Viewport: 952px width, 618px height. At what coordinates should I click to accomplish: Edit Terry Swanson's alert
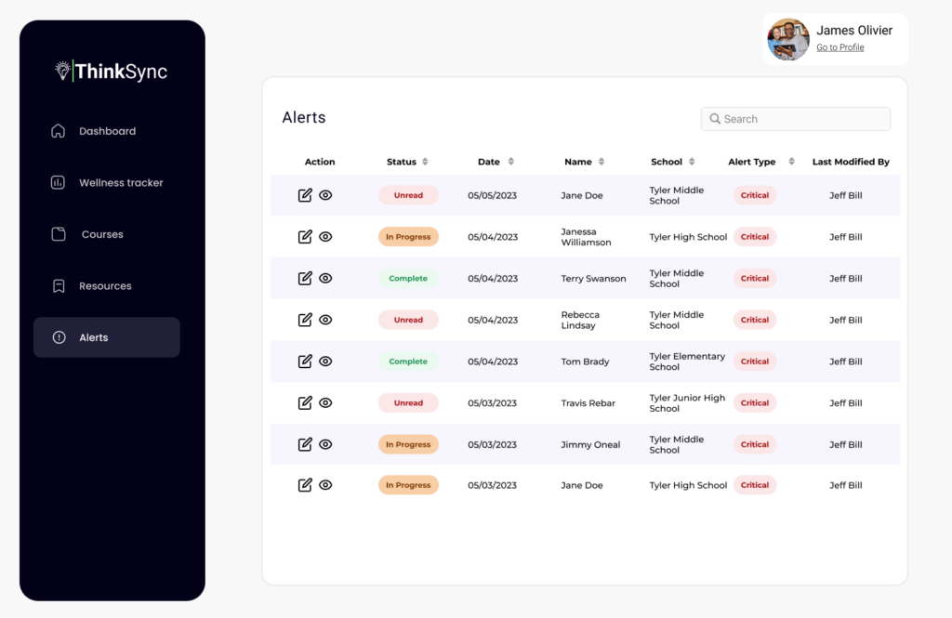pos(305,278)
